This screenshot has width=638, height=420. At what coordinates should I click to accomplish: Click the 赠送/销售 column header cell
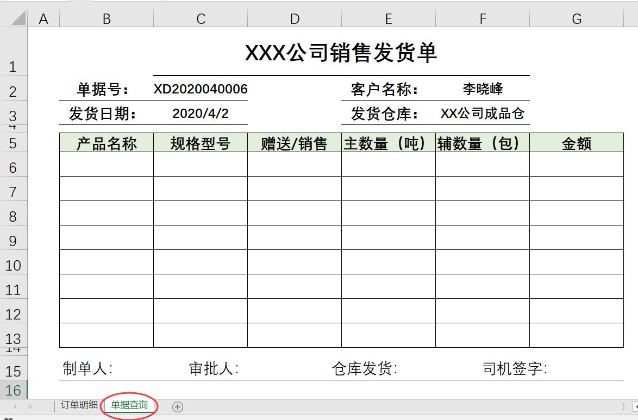point(295,142)
